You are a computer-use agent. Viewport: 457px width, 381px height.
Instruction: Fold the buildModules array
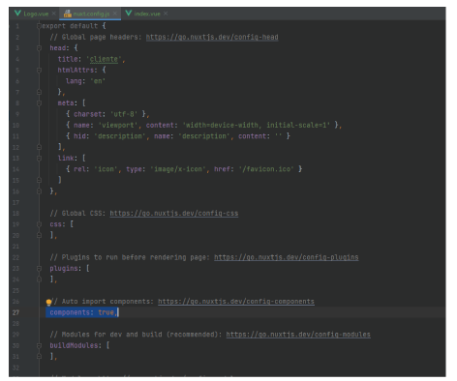tap(39, 345)
